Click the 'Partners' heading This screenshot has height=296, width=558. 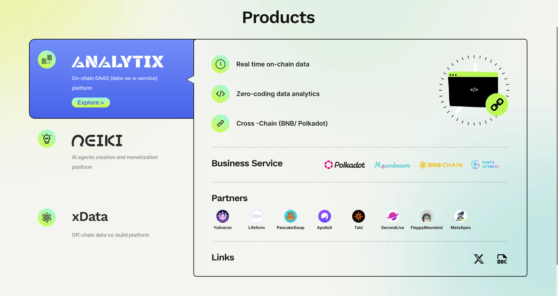[230, 198]
